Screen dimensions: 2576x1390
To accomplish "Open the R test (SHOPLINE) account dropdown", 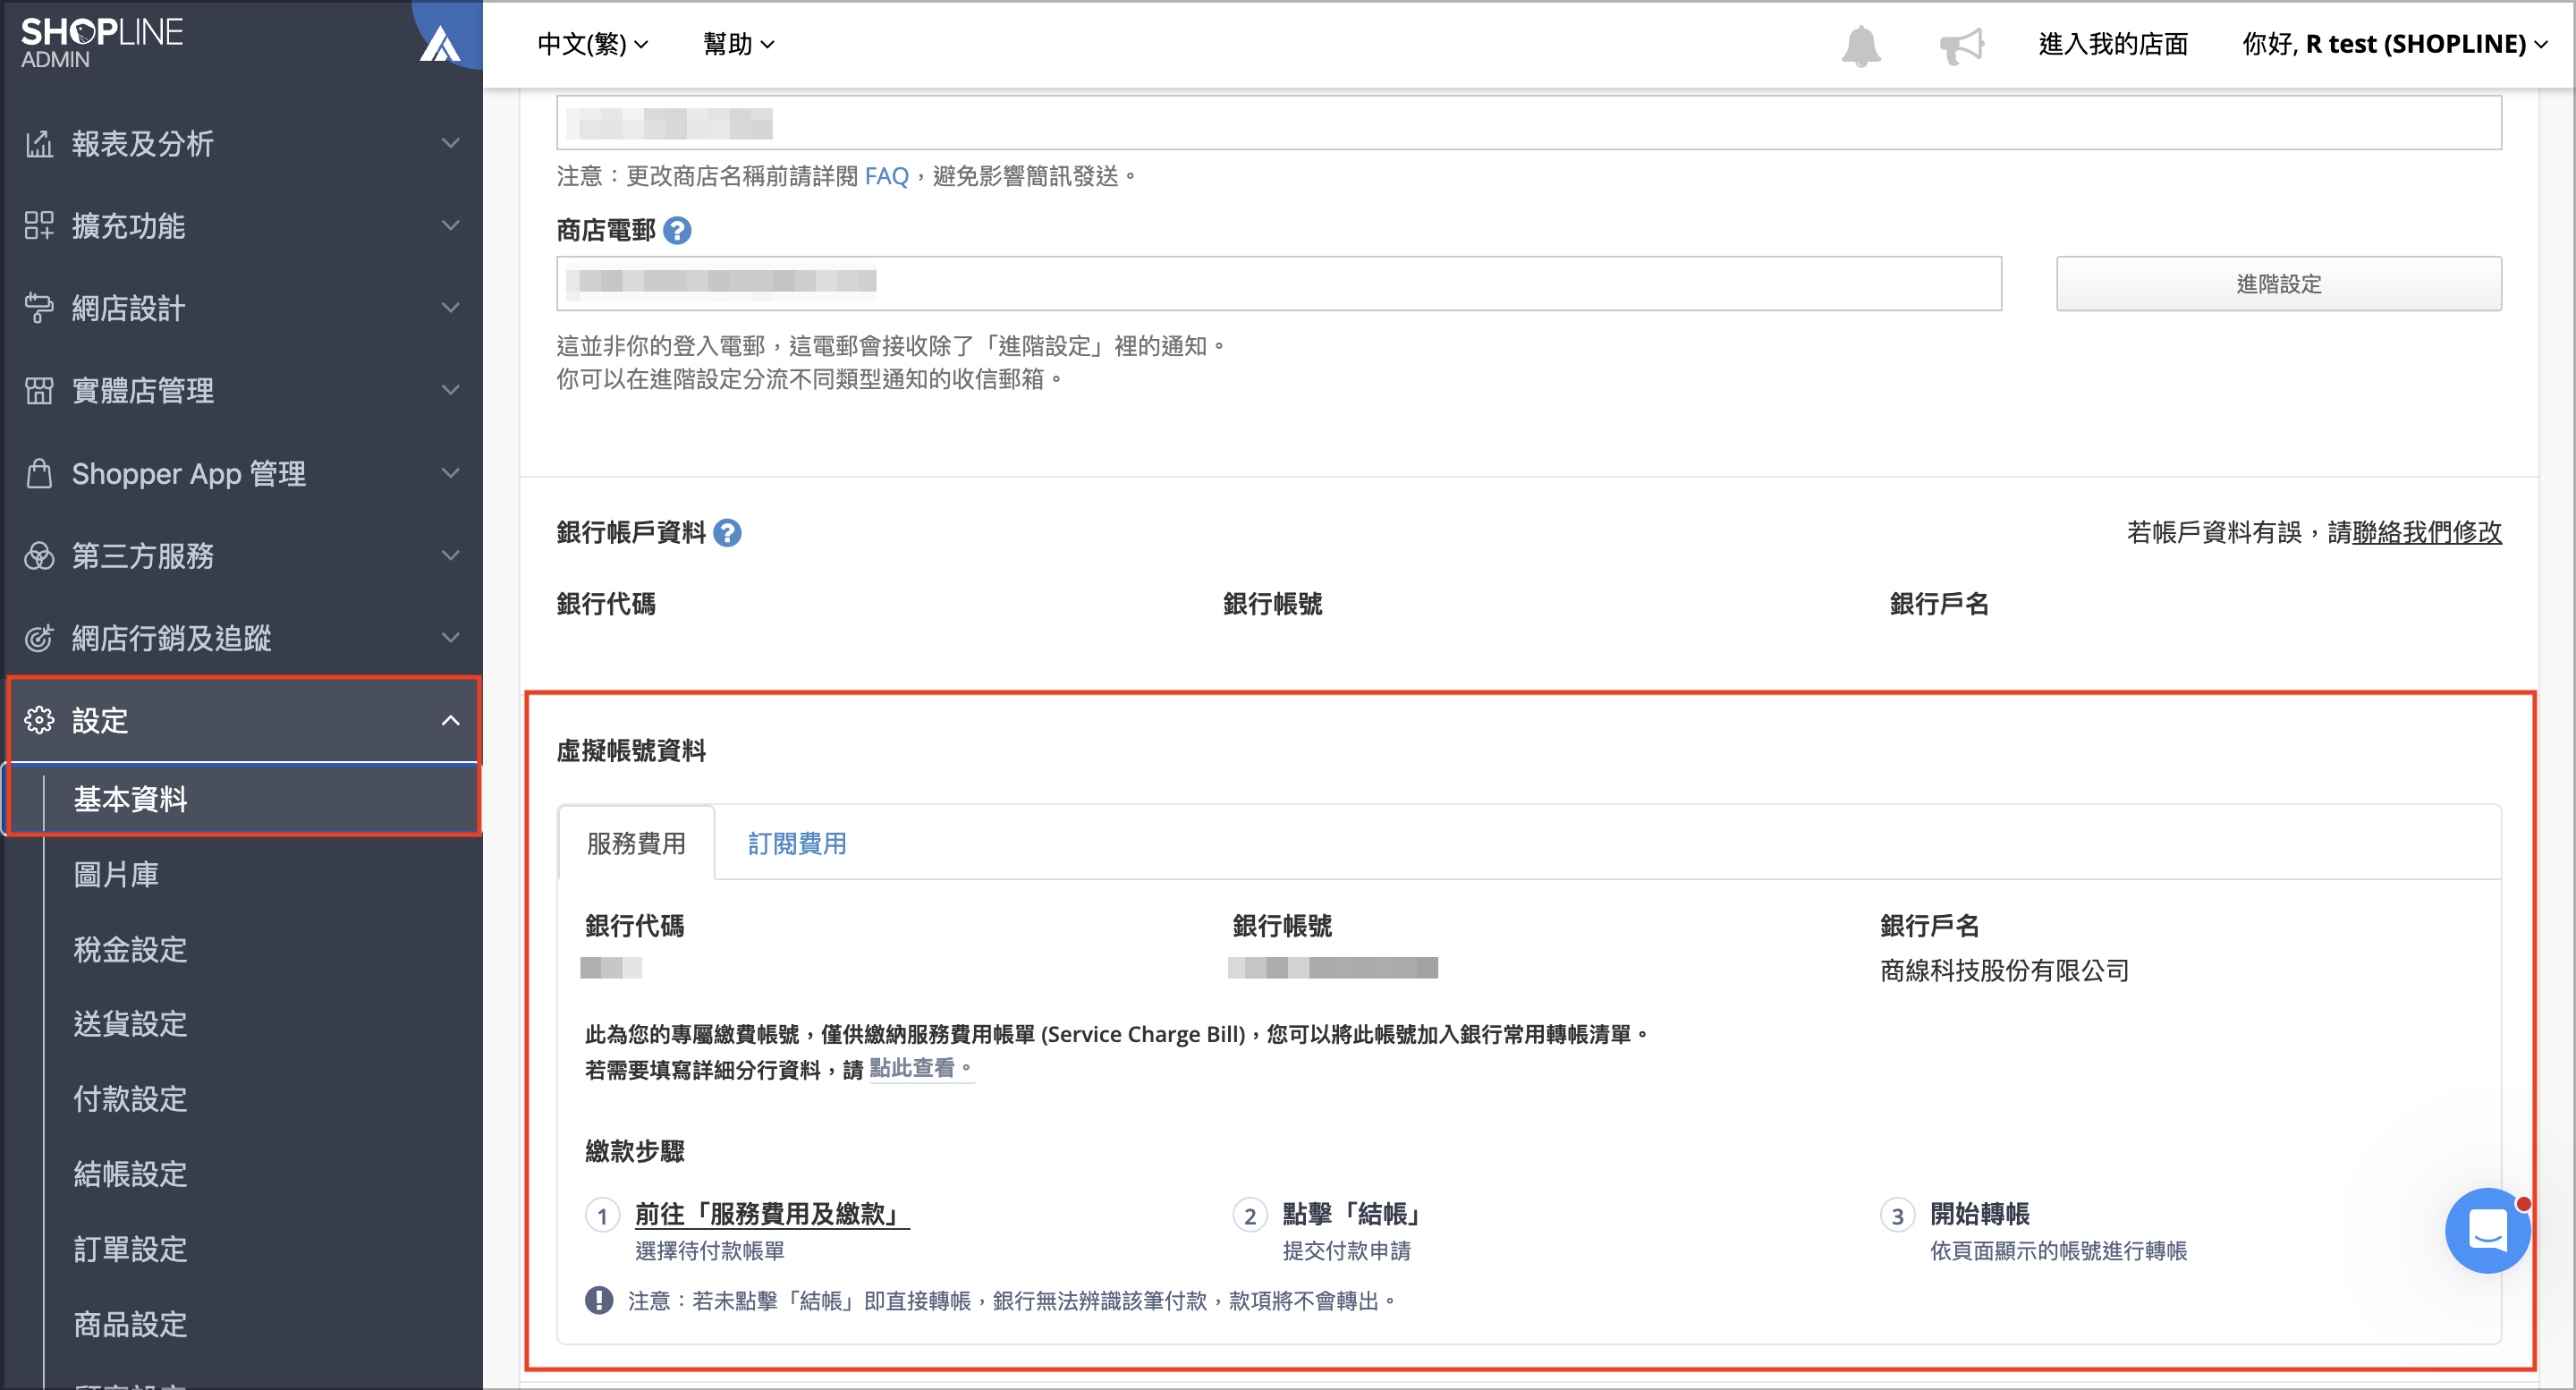I will click(2394, 44).
